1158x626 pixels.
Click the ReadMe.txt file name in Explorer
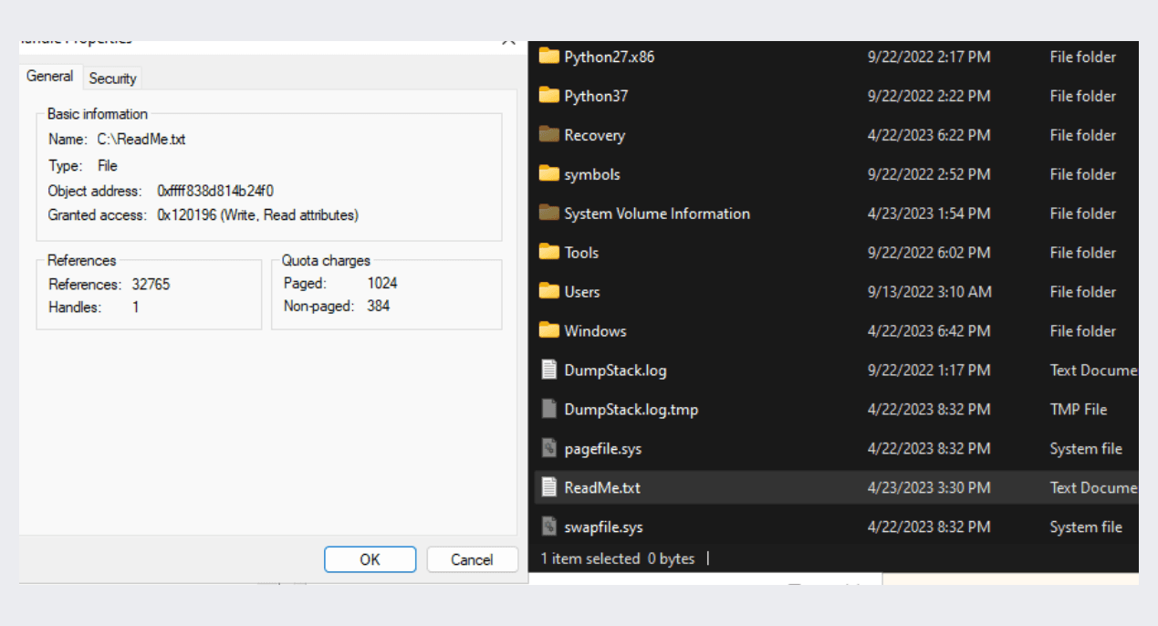(602, 488)
